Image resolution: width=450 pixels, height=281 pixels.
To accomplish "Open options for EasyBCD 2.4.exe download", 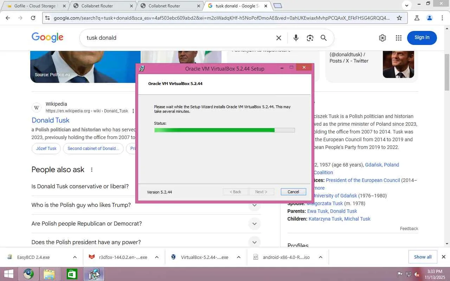I will [75, 257].
